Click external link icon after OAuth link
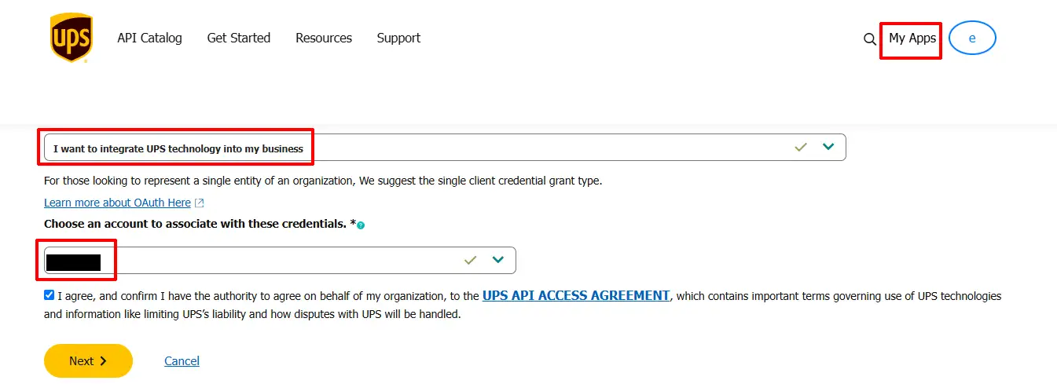1057x384 pixels. click(x=199, y=203)
